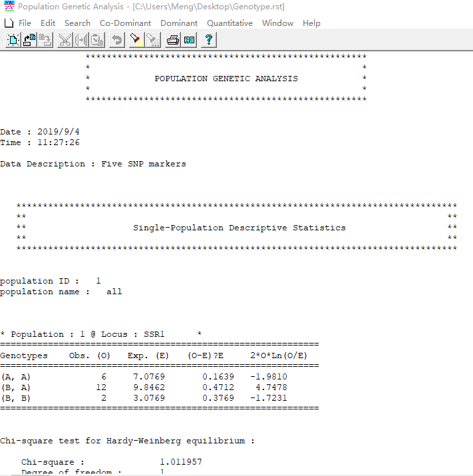
Task: Open the Co-Dominant menu
Action: [x=125, y=23]
